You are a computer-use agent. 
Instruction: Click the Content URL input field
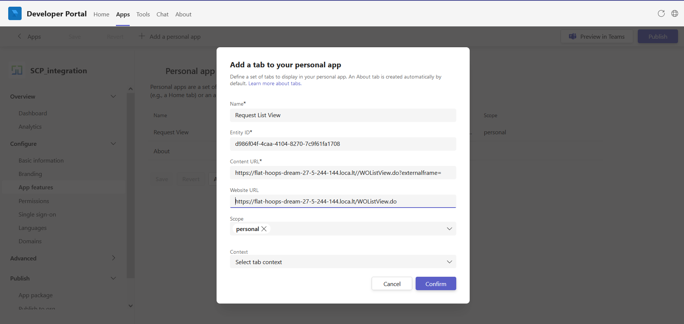[343, 173]
